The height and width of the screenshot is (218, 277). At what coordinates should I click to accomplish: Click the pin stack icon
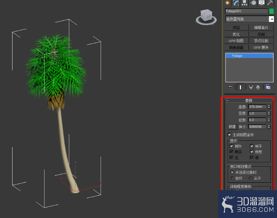point(230,87)
